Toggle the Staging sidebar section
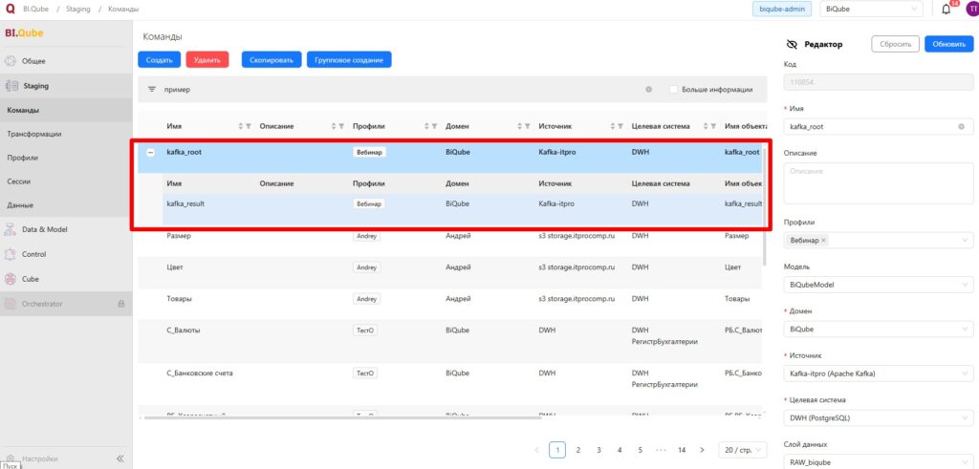Viewport: 979px width, 469px height. coord(66,86)
